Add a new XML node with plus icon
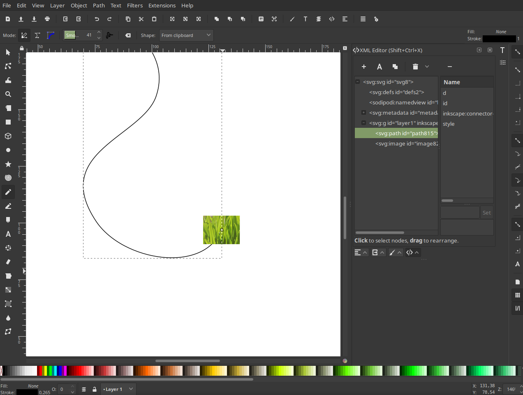 point(363,67)
